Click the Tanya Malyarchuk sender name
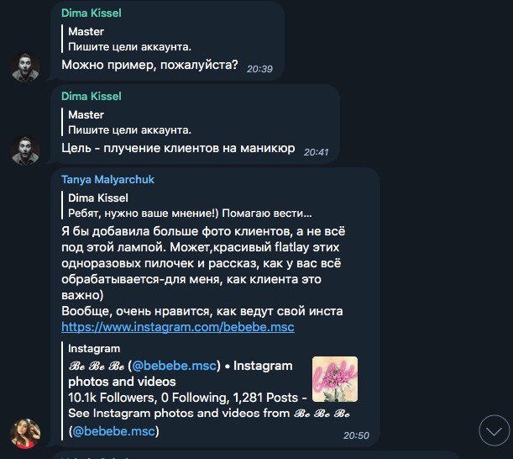The width and height of the screenshot is (513, 459). [x=107, y=180]
